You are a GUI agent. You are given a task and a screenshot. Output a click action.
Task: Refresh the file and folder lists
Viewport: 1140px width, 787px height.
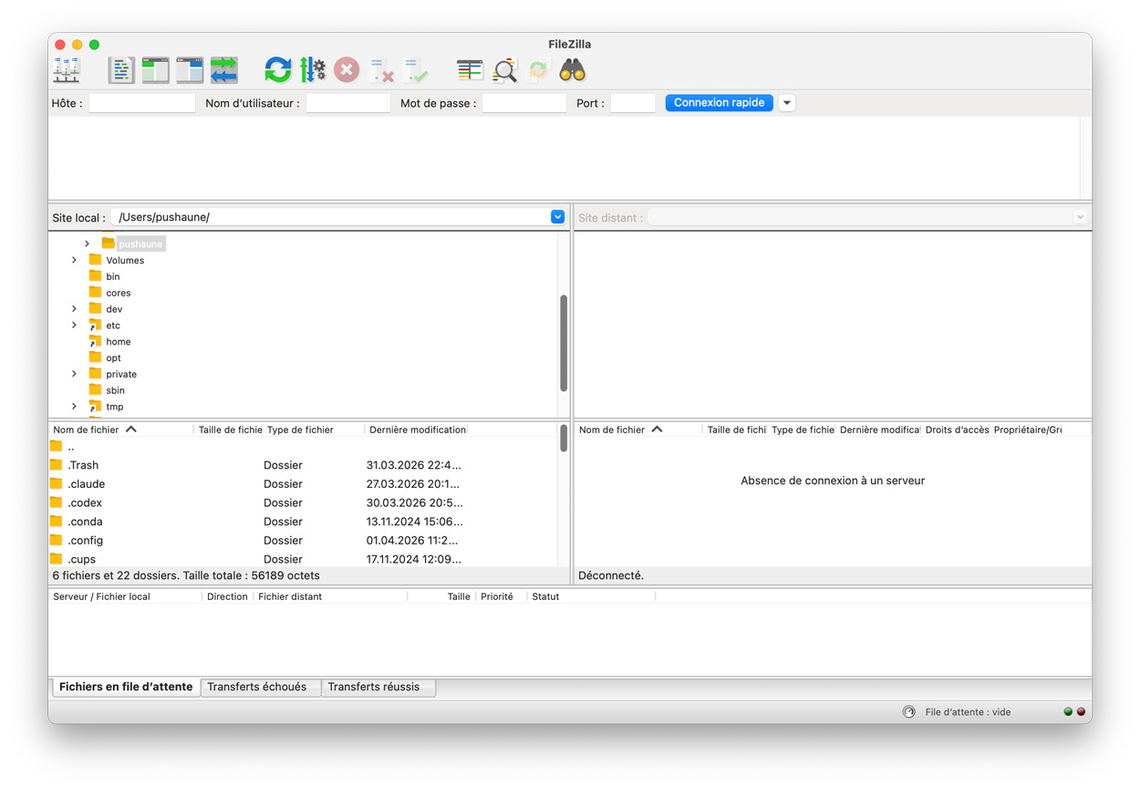pos(278,70)
